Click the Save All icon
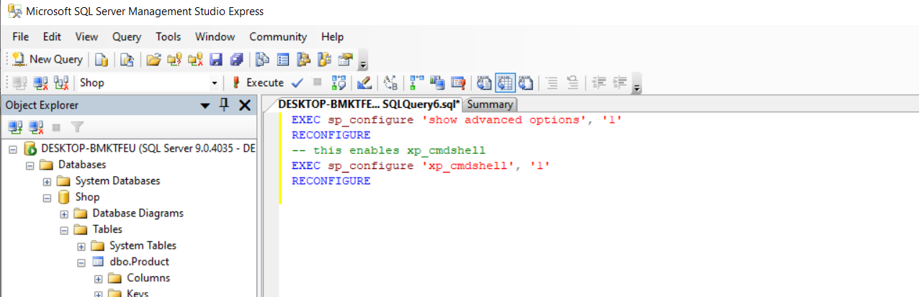This screenshot has width=919, height=297. coord(236,60)
